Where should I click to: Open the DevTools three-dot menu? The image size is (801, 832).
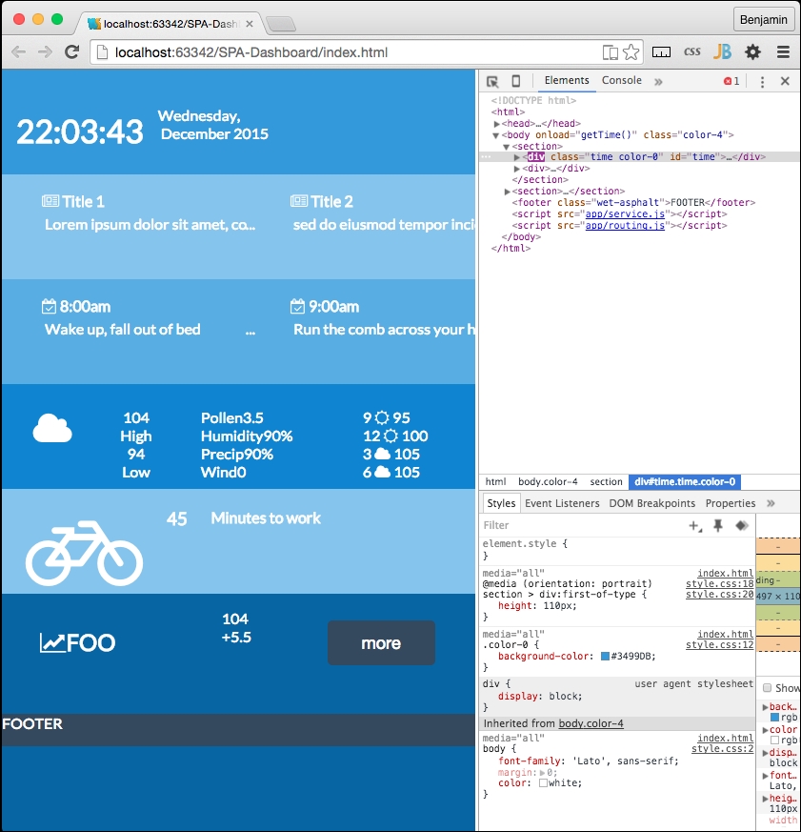click(x=762, y=81)
